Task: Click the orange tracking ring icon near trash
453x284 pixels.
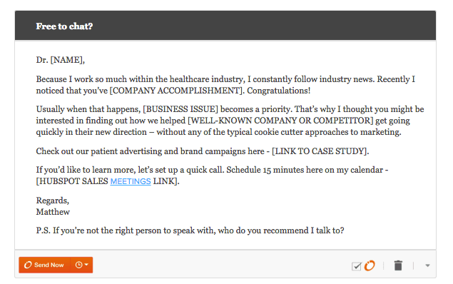Action: point(370,265)
